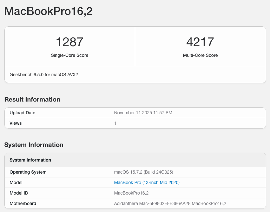The image size is (270, 212).
Task: Click the Model ID value MacBookPro16,2
Action: [x=131, y=193]
